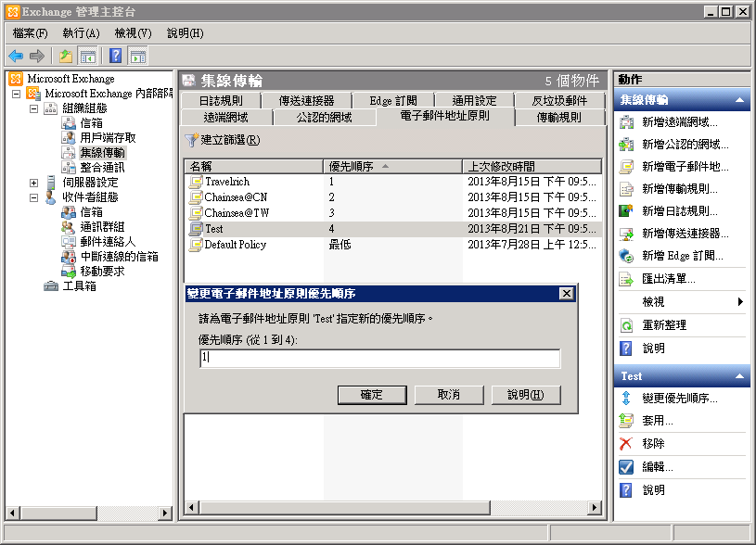The image size is (756, 545).
Task: Expand the 伺服器設定 tree node
Action: 33,183
